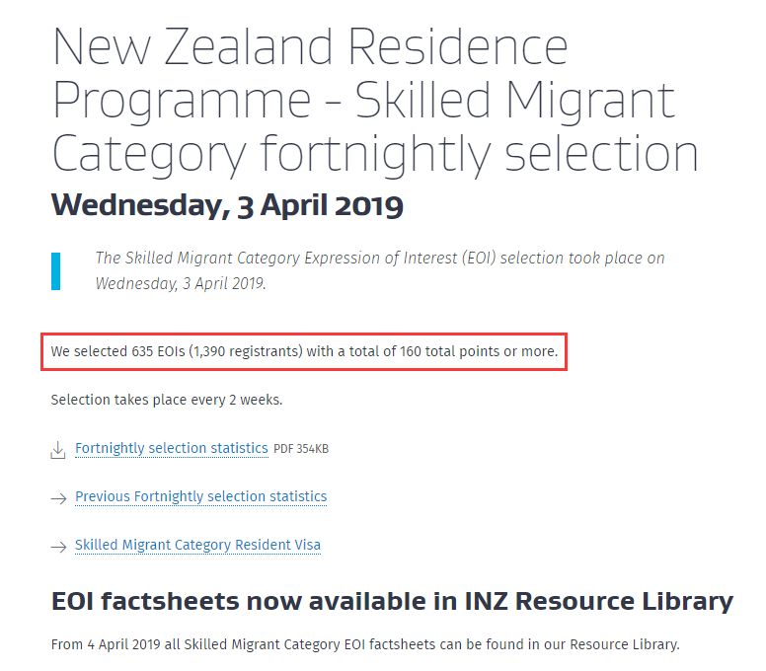Click the blue vertical bar beside the intro
The image size is (766, 671).
click(56, 270)
